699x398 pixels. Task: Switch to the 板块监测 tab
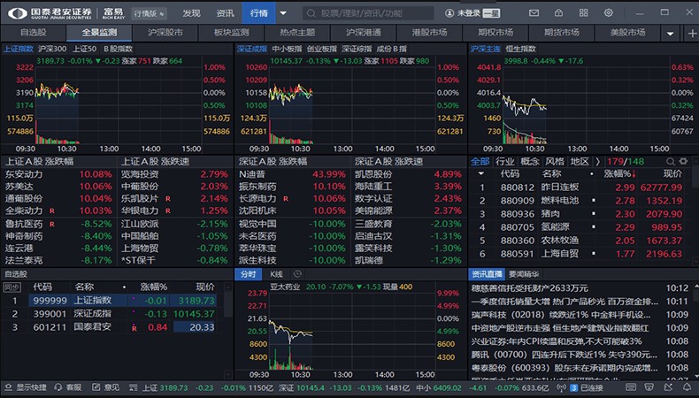click(231, 33)
